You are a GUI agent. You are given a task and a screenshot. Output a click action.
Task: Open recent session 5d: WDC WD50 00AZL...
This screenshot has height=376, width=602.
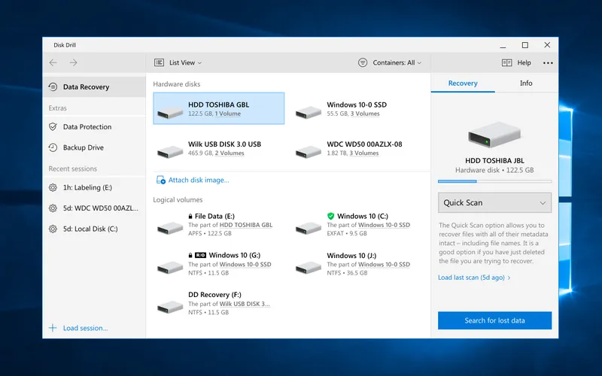[x=95, y=208]
